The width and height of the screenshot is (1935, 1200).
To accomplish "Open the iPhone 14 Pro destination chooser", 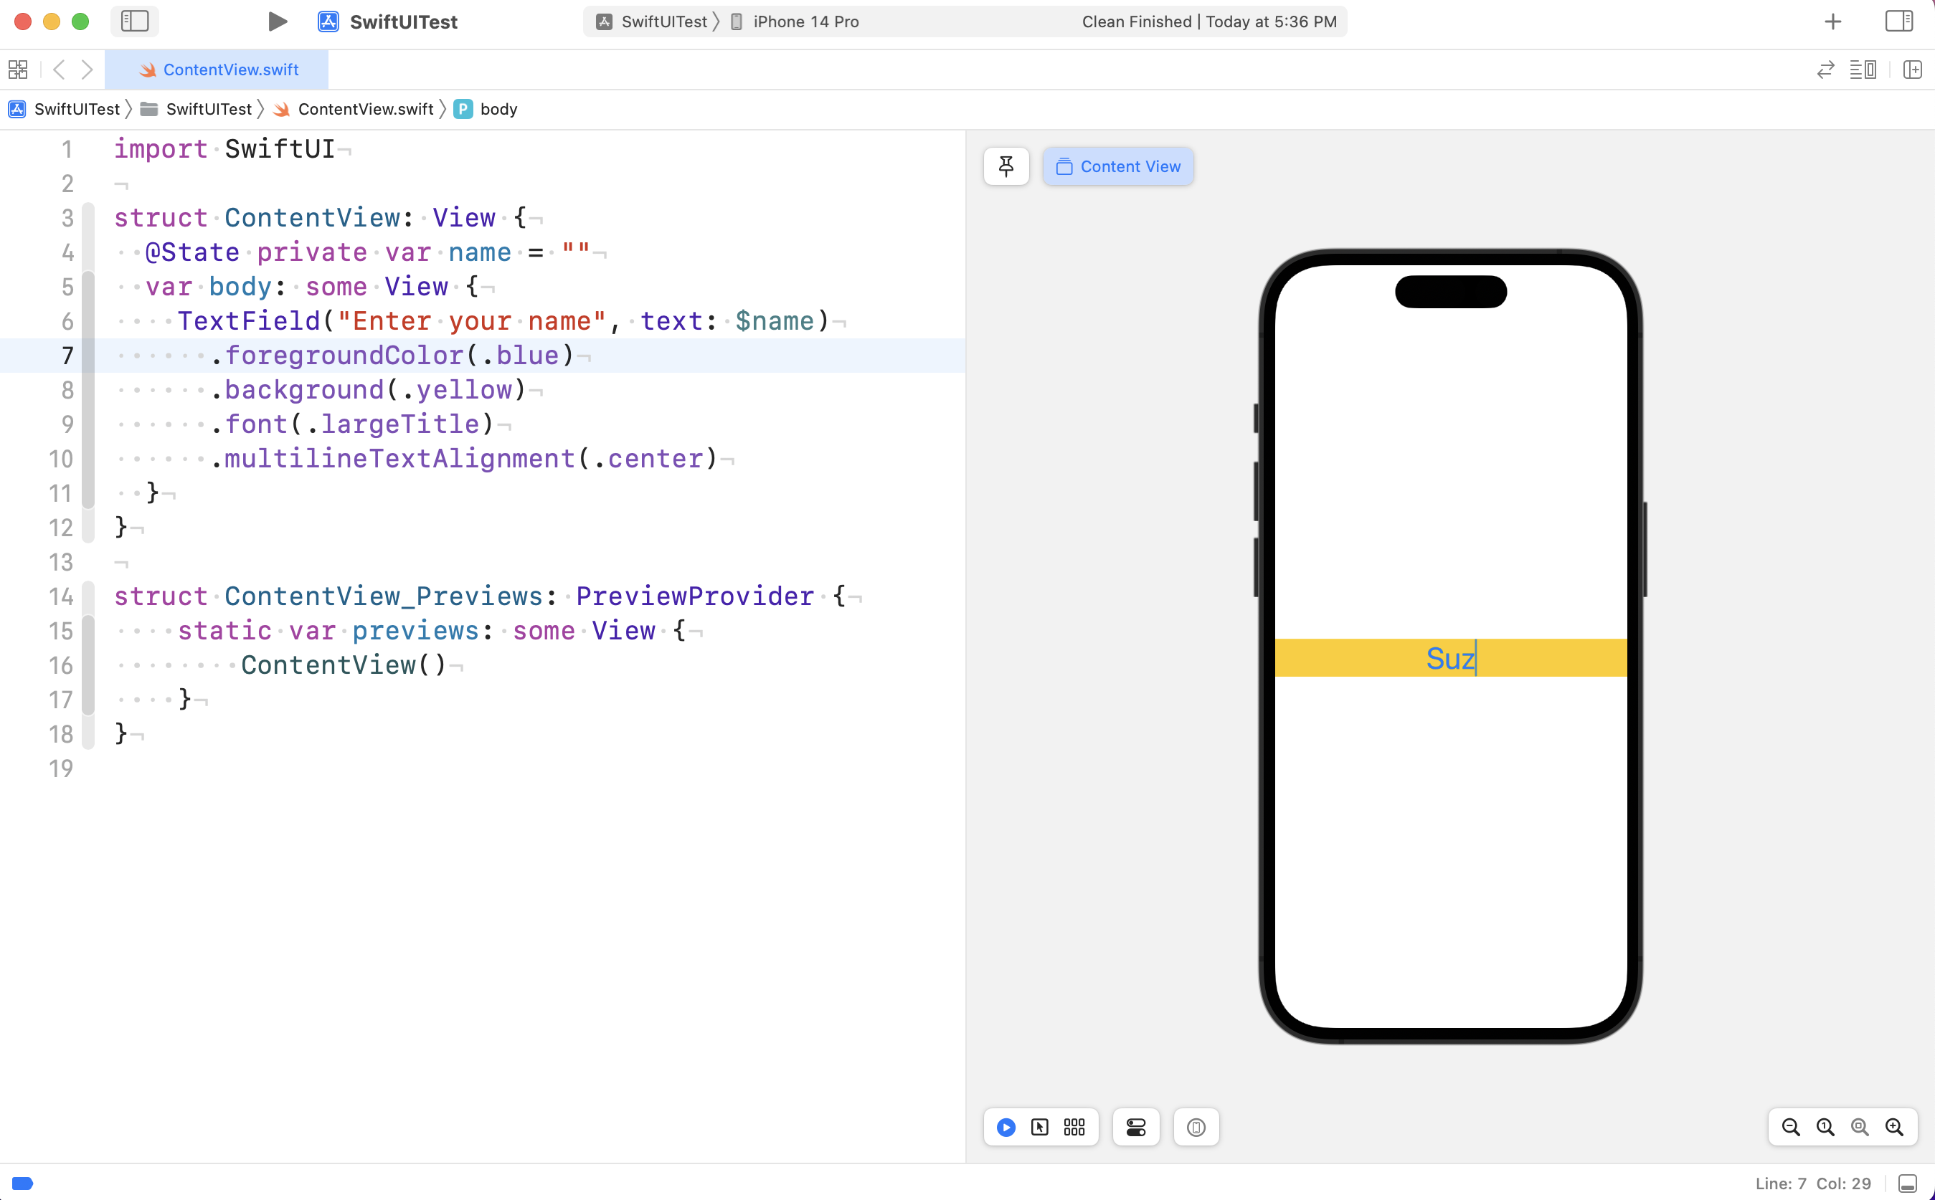I will pos(803,22).
